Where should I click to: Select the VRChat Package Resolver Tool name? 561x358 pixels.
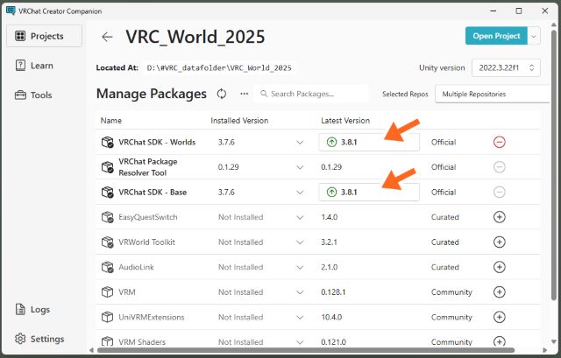[x=148, y=167]
